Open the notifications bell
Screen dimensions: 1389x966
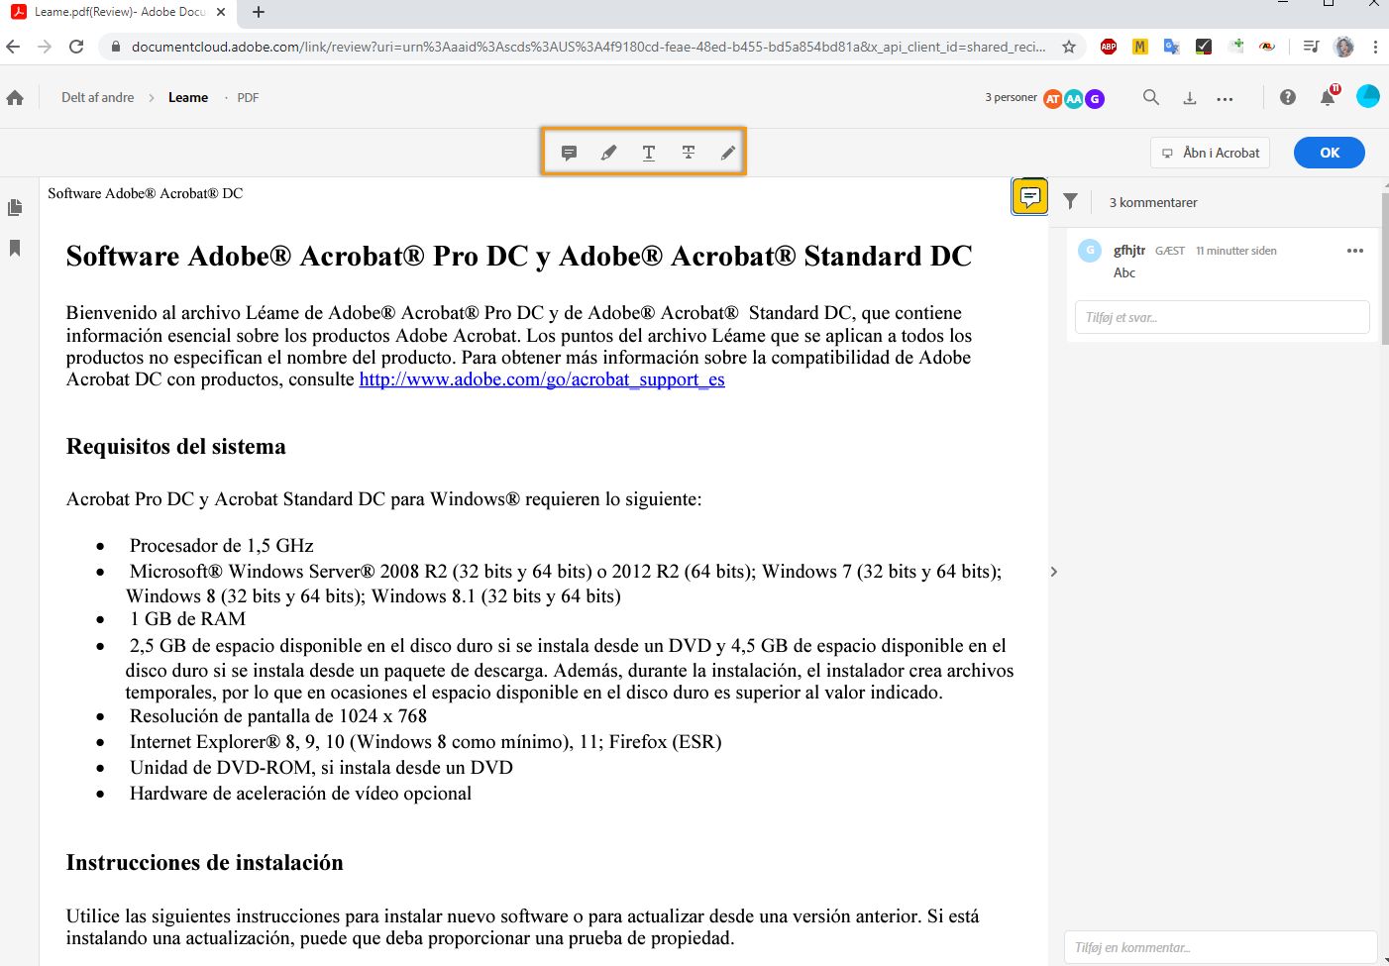tap(1328, 96)
